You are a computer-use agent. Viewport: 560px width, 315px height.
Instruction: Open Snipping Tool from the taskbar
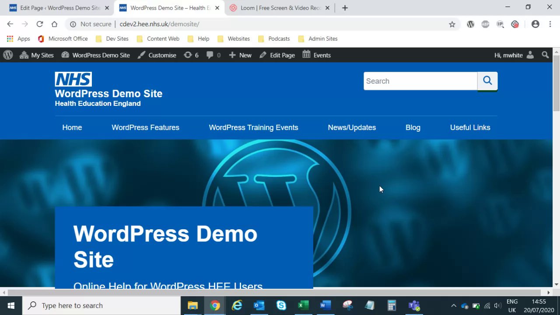tap(348, 305)
